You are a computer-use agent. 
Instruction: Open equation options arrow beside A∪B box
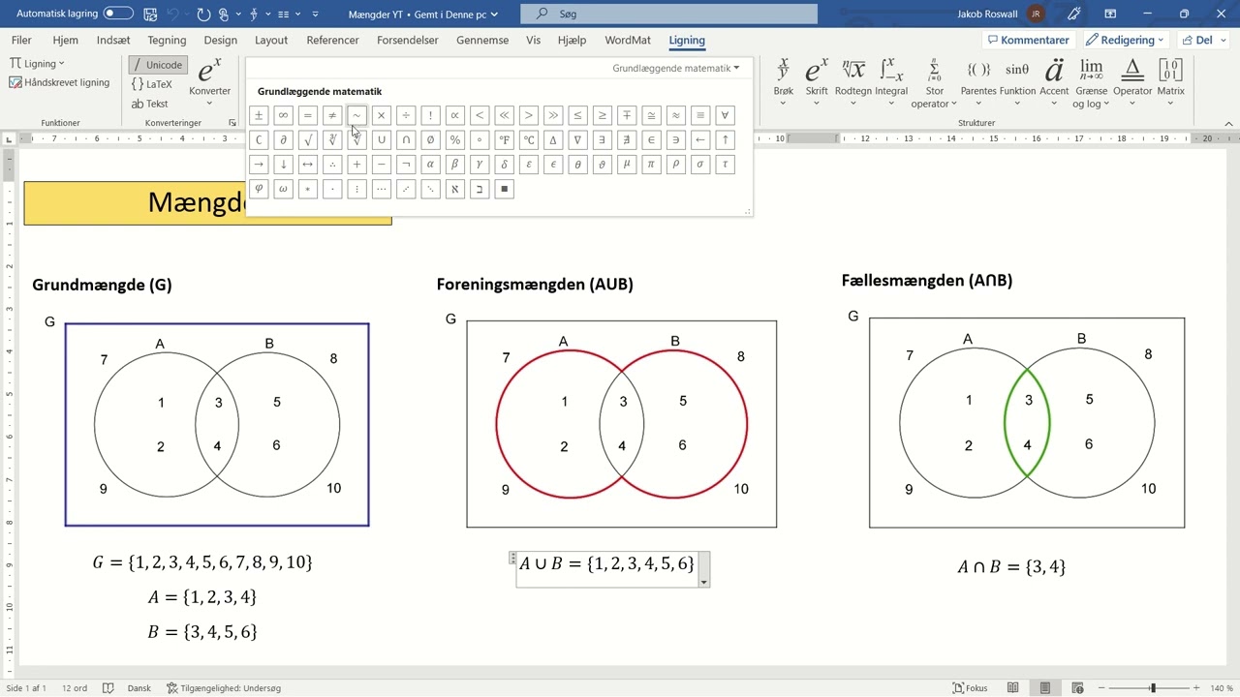click(x=704, y=582)
